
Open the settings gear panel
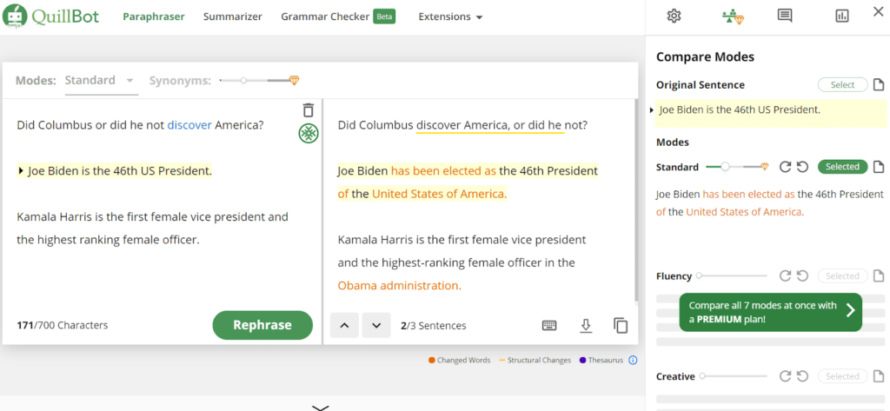tap(674, 16)
